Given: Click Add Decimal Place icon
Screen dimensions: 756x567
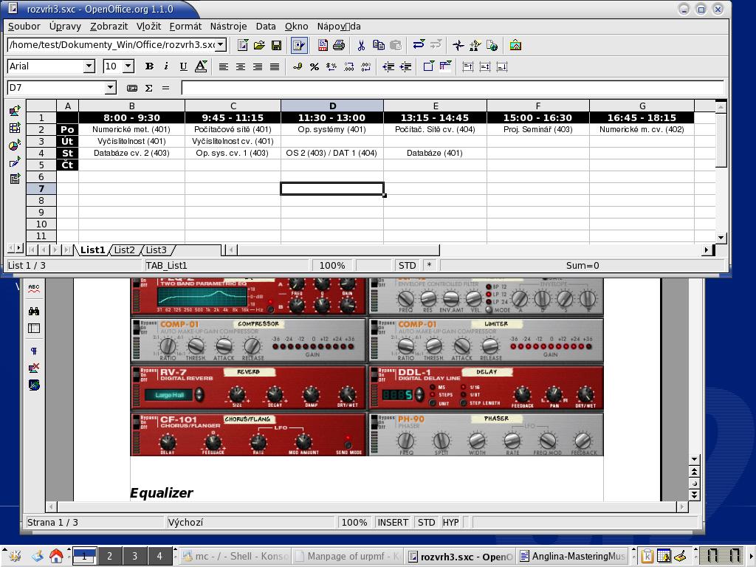Looking at the screenshot, I should (348, 66).
